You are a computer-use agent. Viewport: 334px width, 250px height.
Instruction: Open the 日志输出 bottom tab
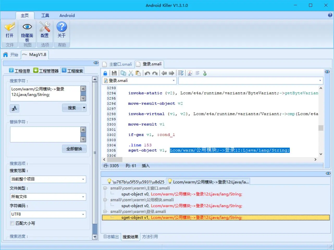pos(111,237)
